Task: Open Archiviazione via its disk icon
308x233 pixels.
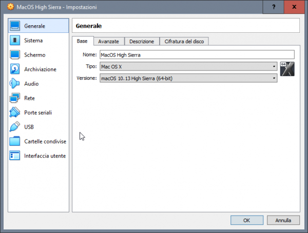Action: point(15,69)
